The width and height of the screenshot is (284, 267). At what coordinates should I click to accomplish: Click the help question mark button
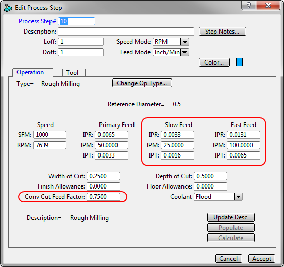click(x=249, y=5)
